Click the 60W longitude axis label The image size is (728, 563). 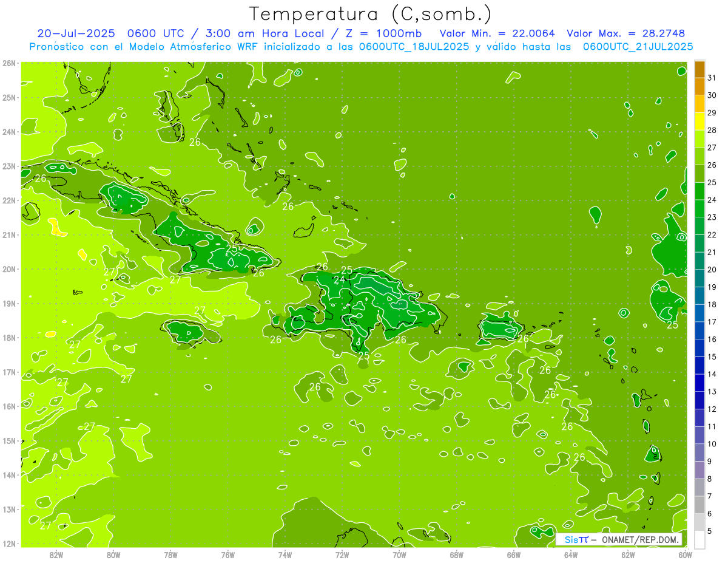(686, 554)
